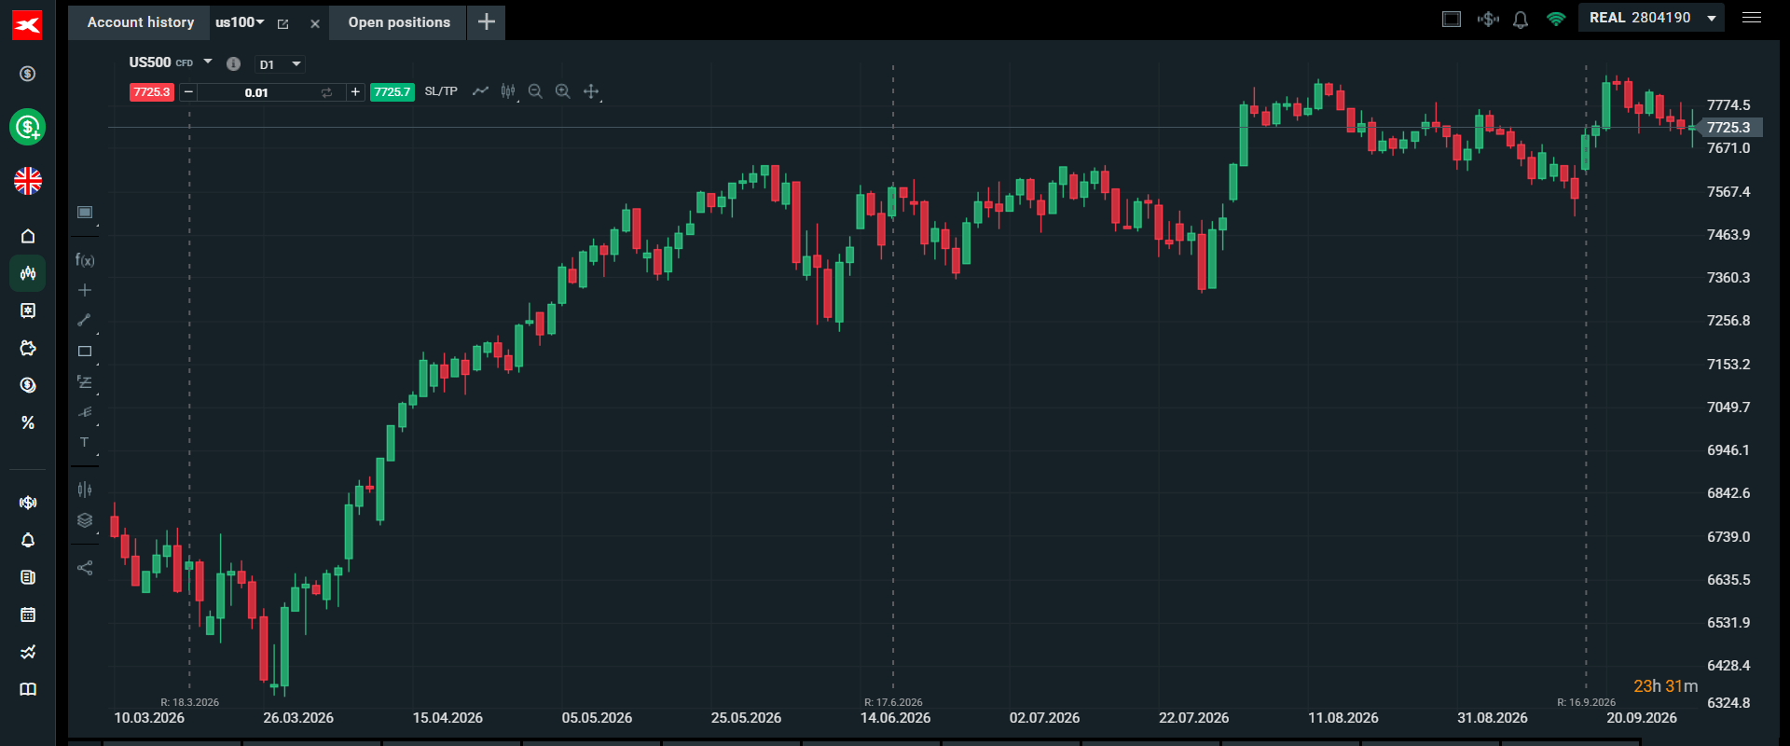Zoom in the chart with magnifier plus
Viewport: 1790px width, 746px height.
563,91
